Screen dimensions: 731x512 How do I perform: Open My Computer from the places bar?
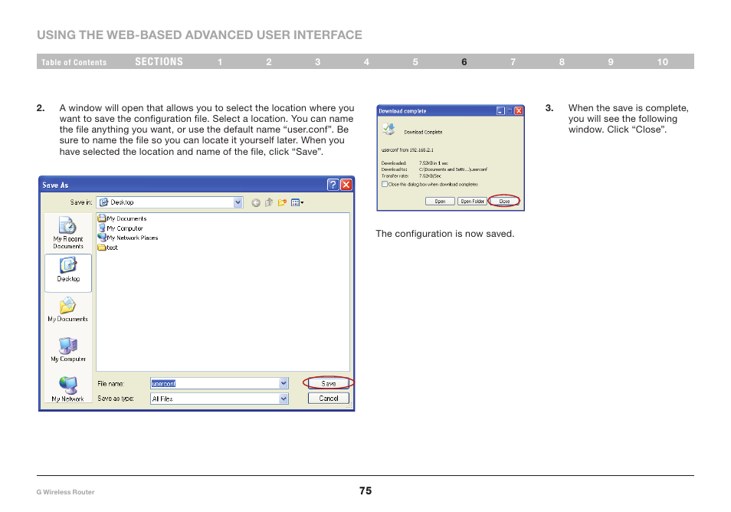(x=68, y=350)
